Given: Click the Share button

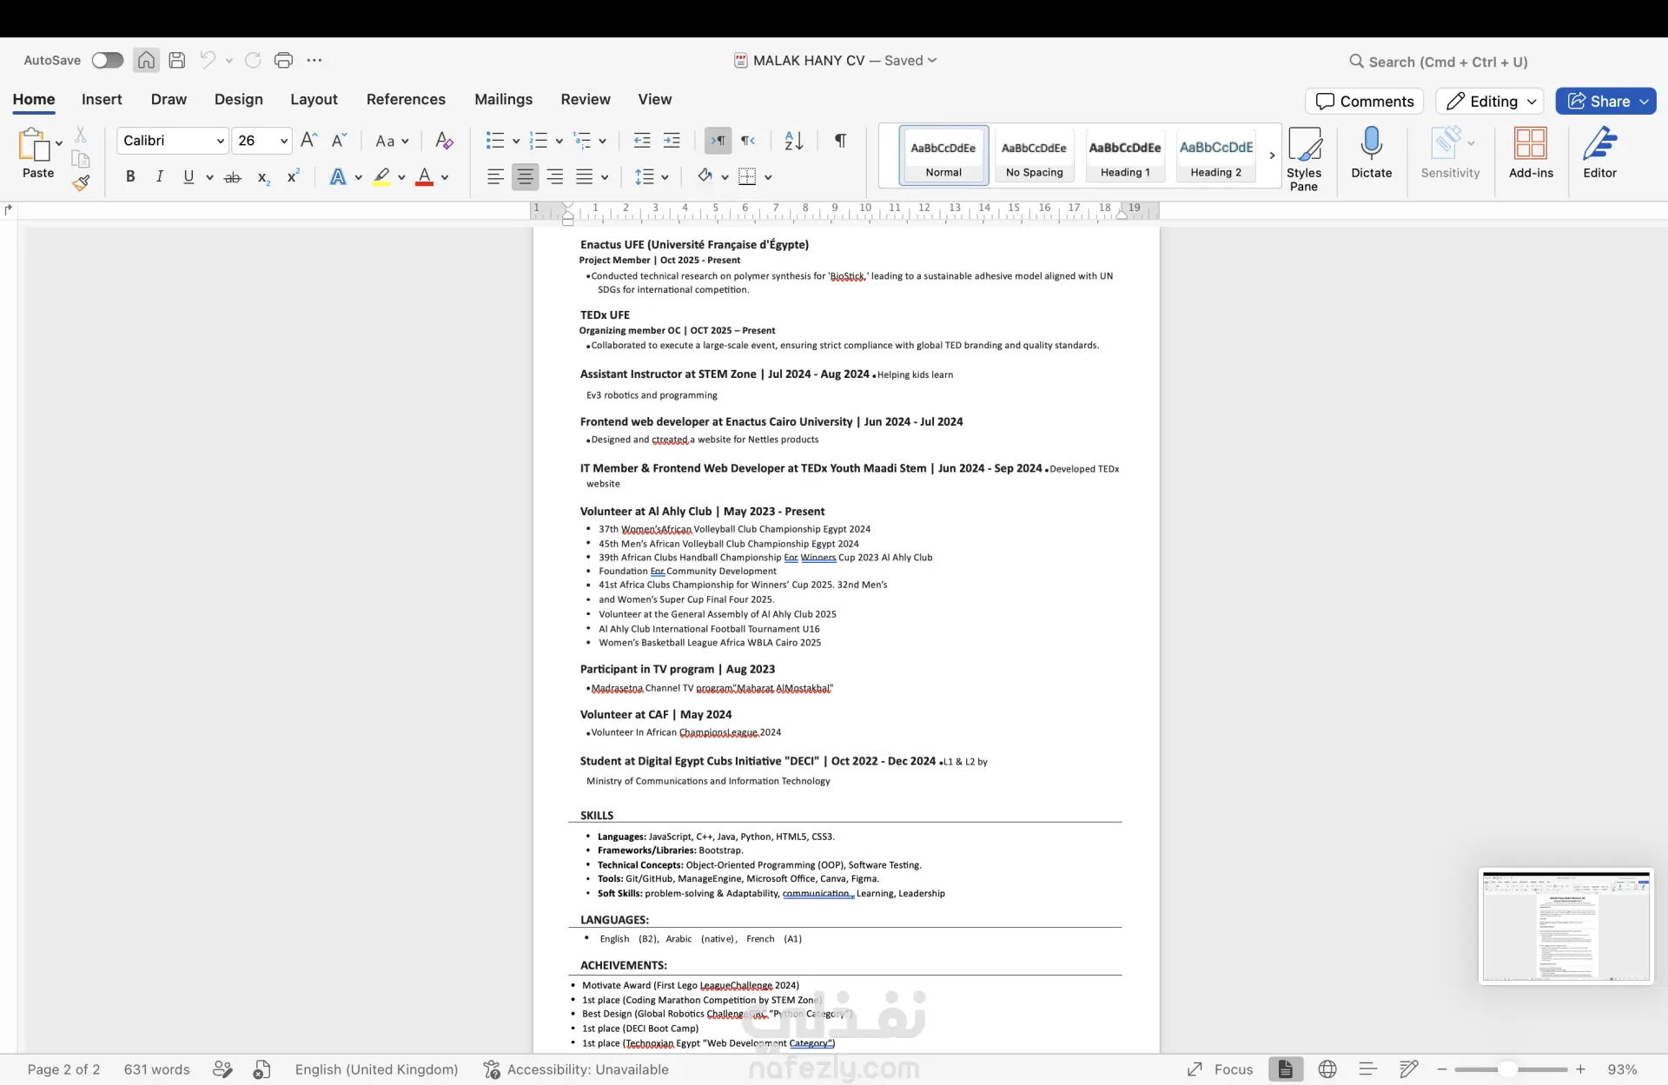Looking at the screenshot, I should tap(1605, 101).
